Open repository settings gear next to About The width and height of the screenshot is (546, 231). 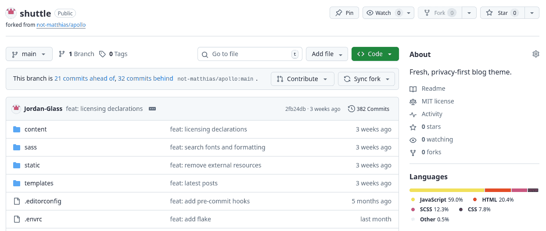pyautogui.click(x=536, y=54)
